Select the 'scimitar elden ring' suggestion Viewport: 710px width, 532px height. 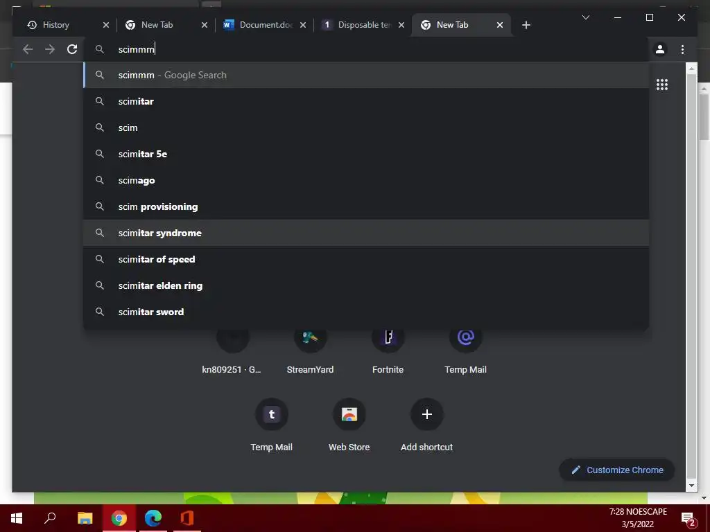[366, 285]
